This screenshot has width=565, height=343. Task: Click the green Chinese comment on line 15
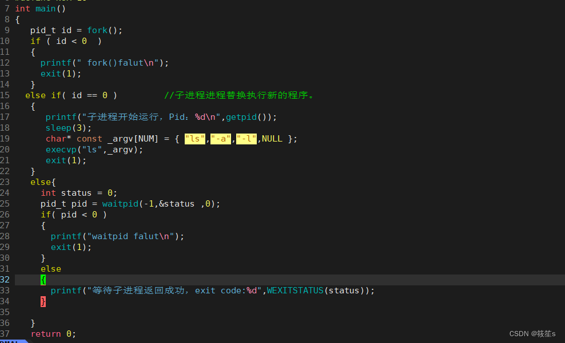239,95
